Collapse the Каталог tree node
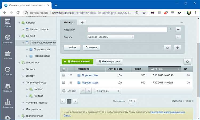 point(19,23)
